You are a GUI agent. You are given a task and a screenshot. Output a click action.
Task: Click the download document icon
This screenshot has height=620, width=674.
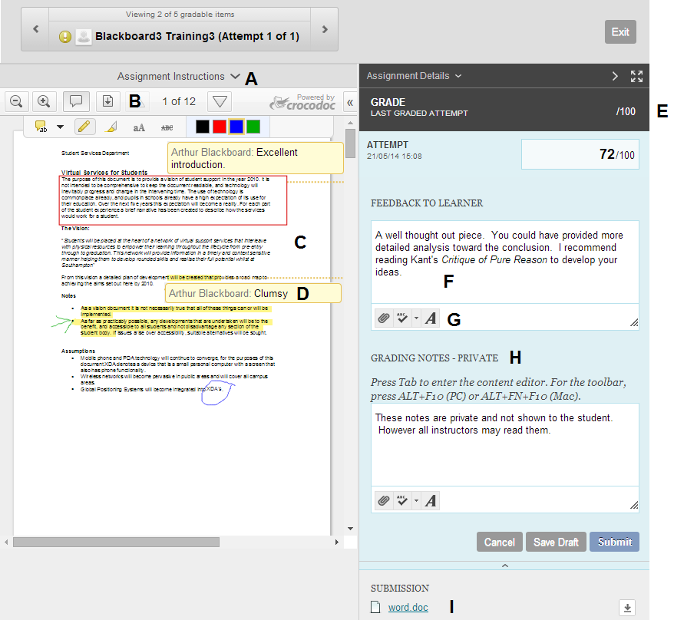pyautogui.click(x=107, y=101)
